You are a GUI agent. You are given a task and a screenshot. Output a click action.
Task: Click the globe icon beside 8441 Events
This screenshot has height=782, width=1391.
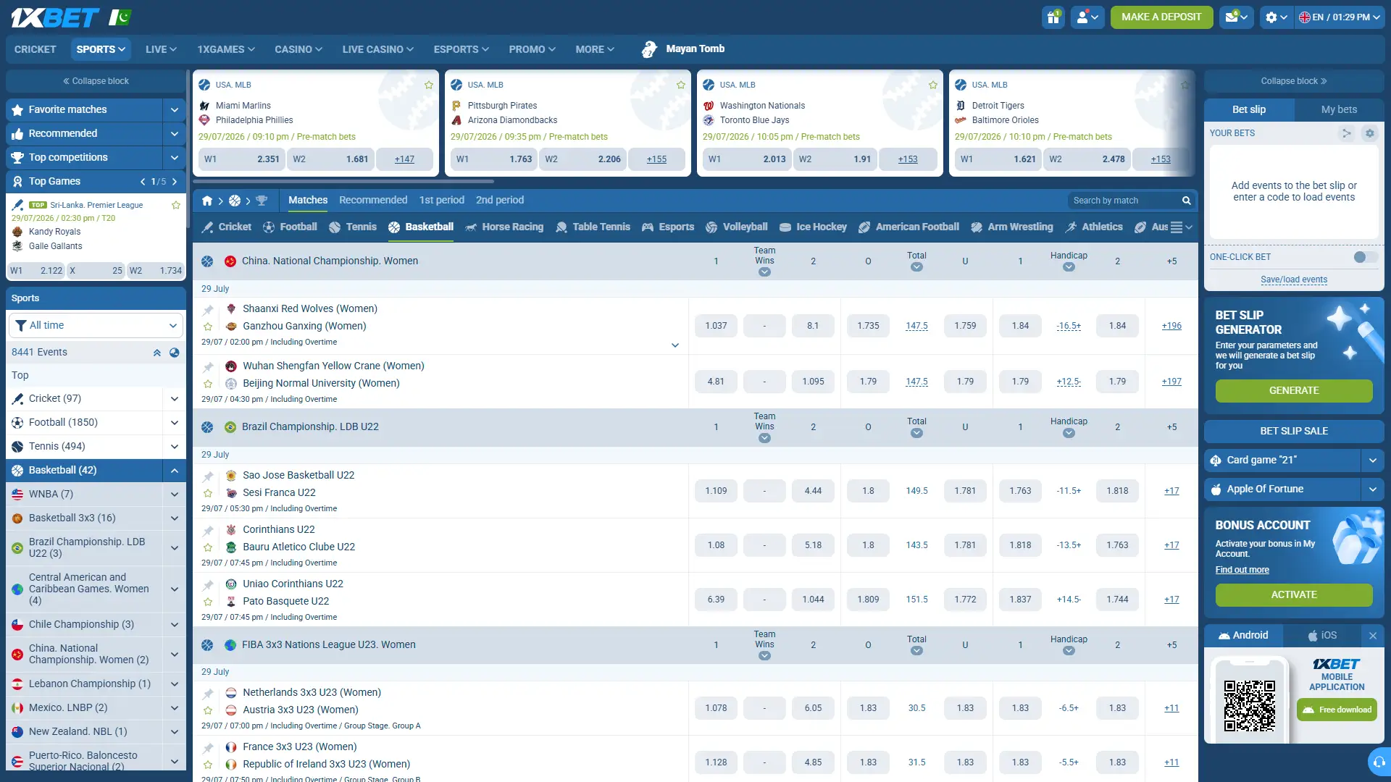[x=174, y=353]
